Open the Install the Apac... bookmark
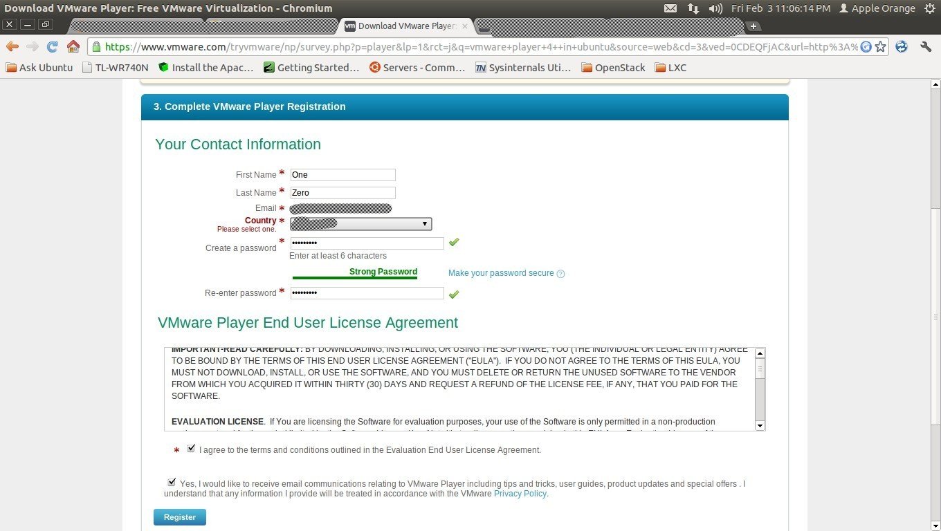This screenshot has height=531, width=941. point(206,68)
